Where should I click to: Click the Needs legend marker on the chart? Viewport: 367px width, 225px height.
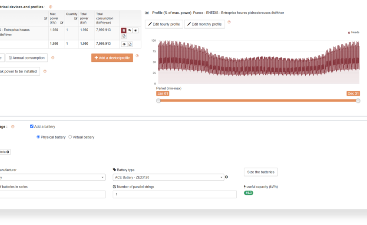coord(349,33)
